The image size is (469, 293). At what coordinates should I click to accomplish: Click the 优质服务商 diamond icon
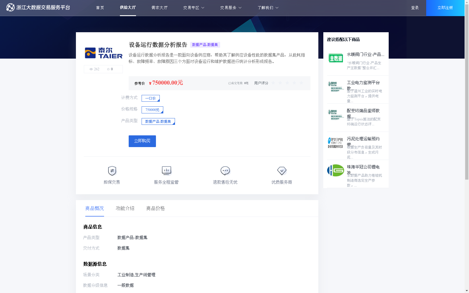click(x=282, y=171)
